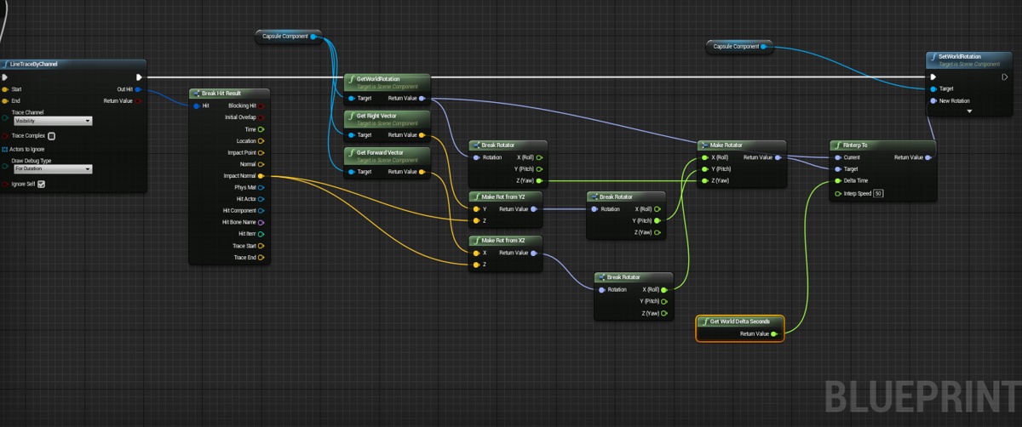Click the Interp Speed value field
This screenshot has width=1022, height=427.
[x=877, y=193]
